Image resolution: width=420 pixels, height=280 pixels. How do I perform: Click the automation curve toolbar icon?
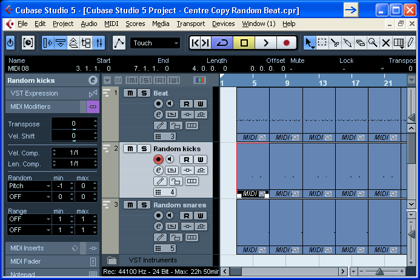119,43
